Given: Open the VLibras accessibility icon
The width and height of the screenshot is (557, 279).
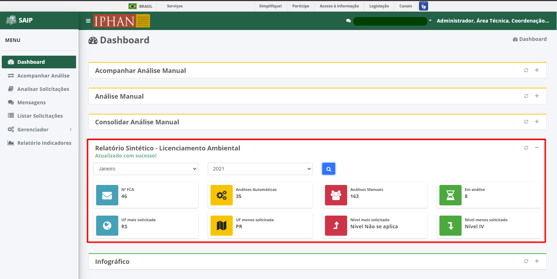Looking at the screenshot, I should click(424, 6).
